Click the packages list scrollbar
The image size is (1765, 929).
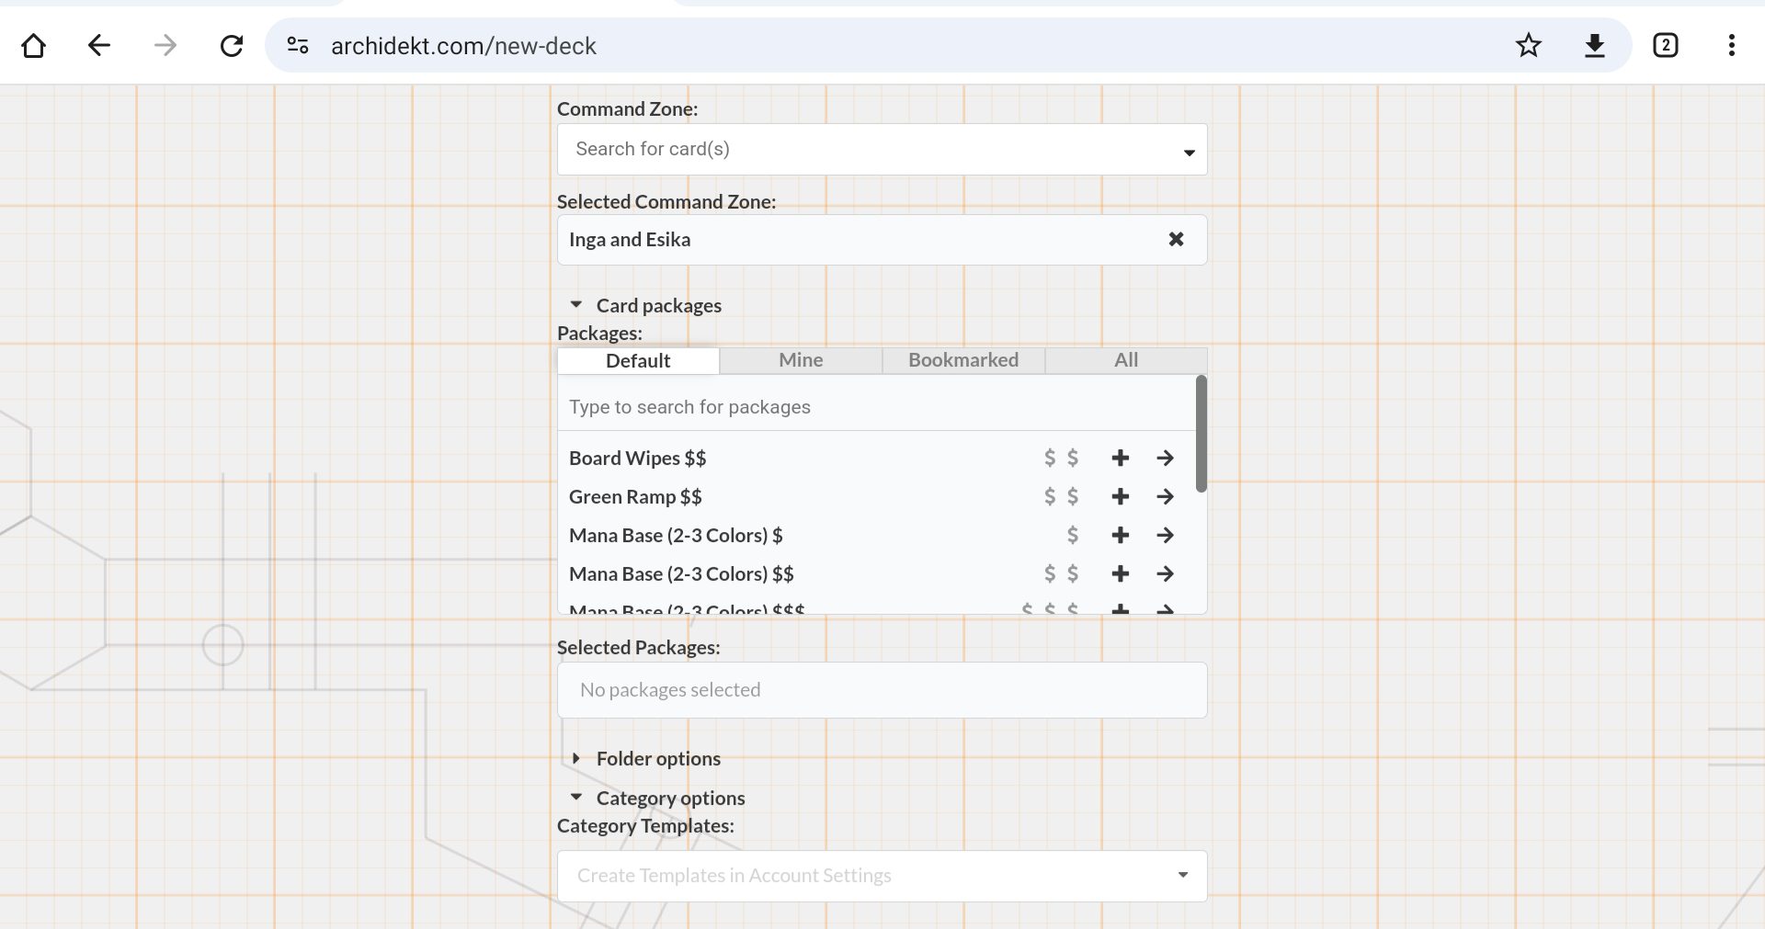[x=1201, y=434]
